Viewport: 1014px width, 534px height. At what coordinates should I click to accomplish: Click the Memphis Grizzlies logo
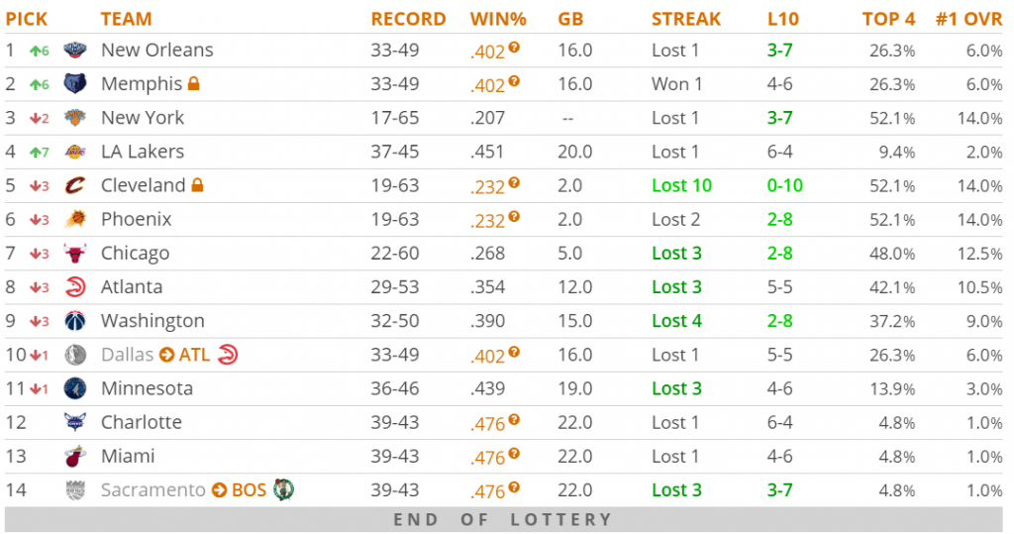(x=75, y=84)
